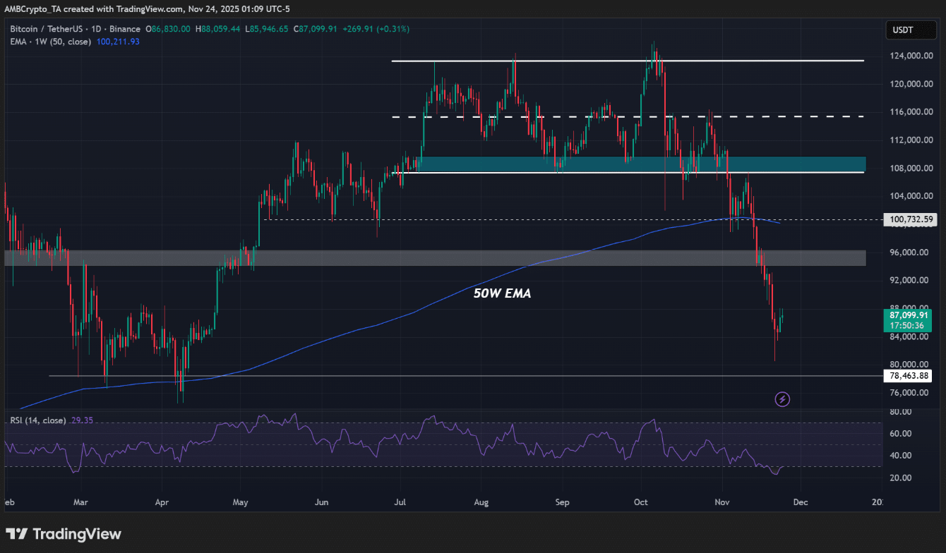Select the Dec label on the time axis
This screenshot has height=553, width=946.
point(800,502)
